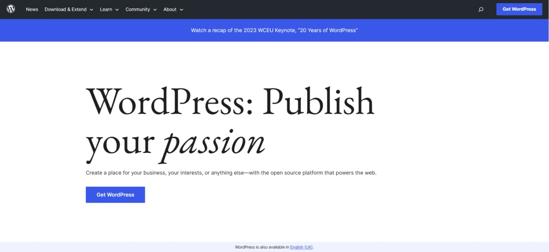Expand the Download & Extend dropdown
This screenshot has height=252, width=549.
coord(69,10)
